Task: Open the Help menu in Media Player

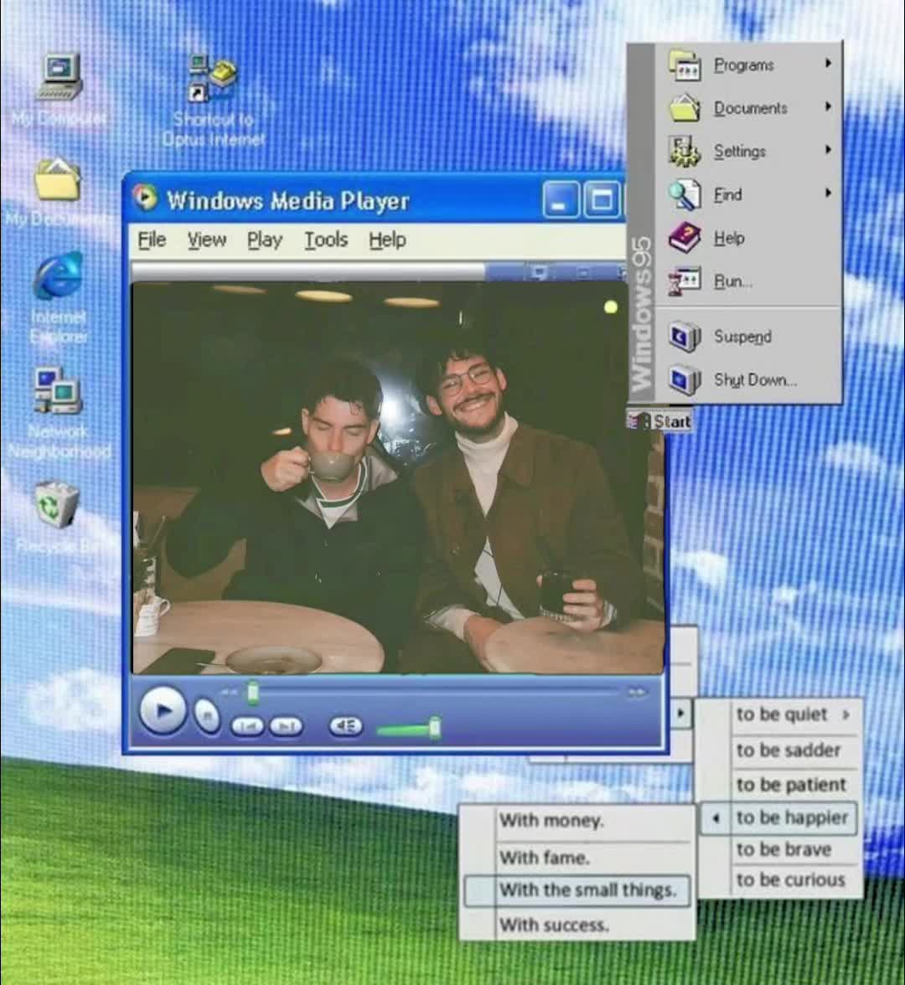Action: (387, 240)
